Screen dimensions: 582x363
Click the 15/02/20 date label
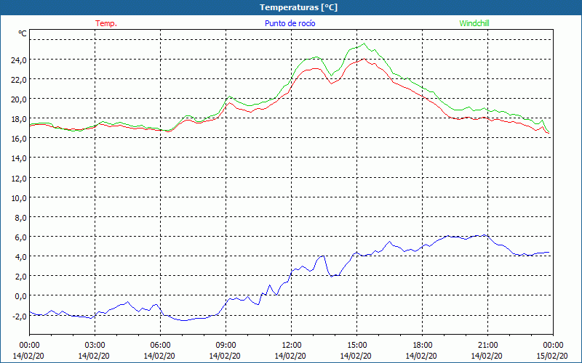coord(552,356)
